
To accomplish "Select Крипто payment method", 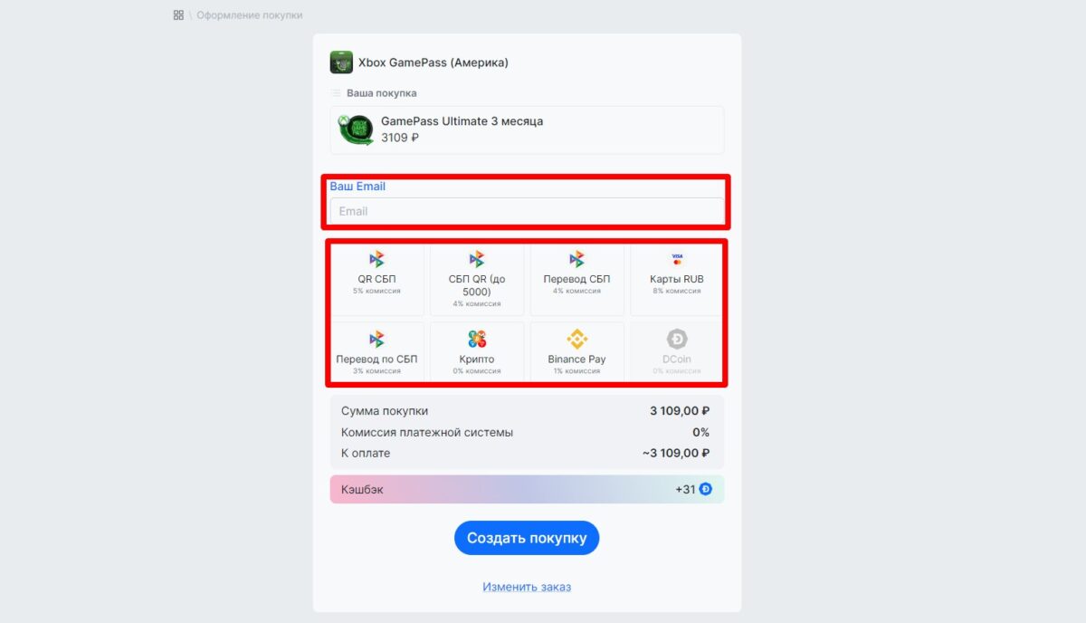I will click(477, 351).
